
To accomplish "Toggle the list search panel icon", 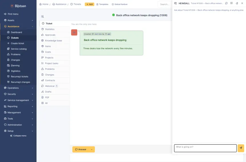I will [x=42, y=17].
